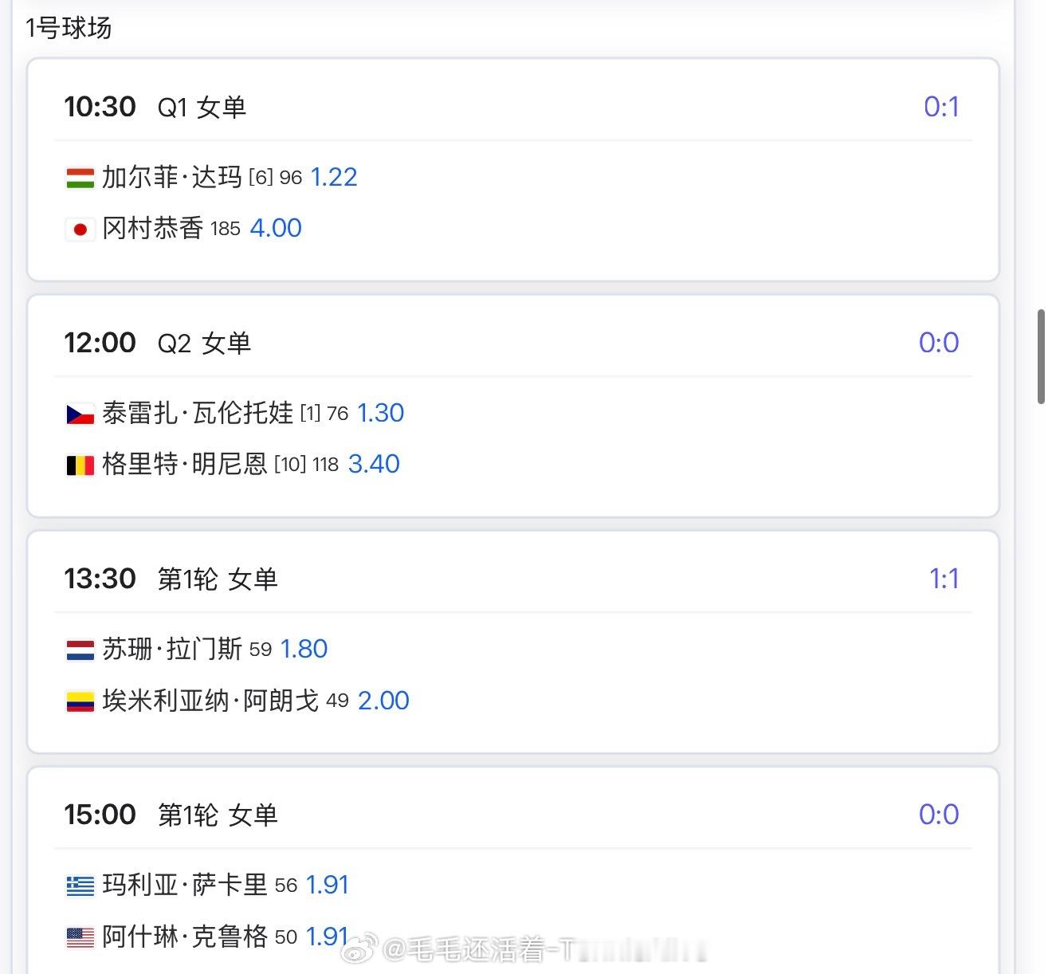Click Japan flag beside 冈村恭香
Image resolution: width=1052 pixels, height=974 pixels.
pyautogui.click(x=80, y=230)
